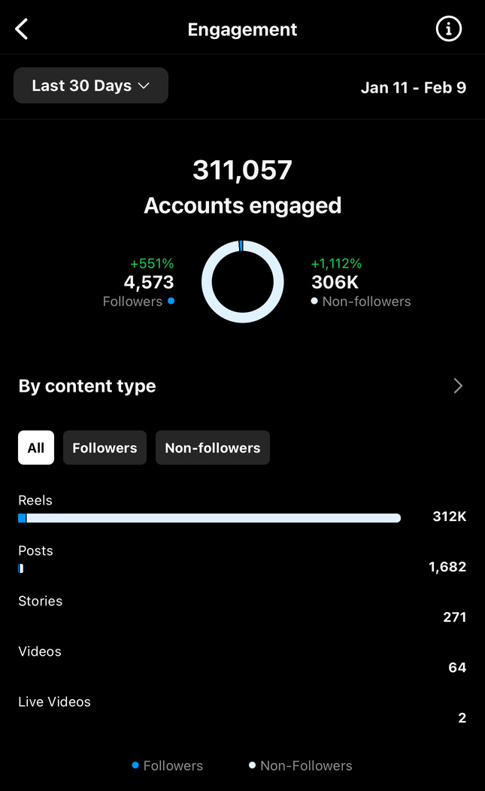
Task: Select the All filter tab
Action: [36, 447]
